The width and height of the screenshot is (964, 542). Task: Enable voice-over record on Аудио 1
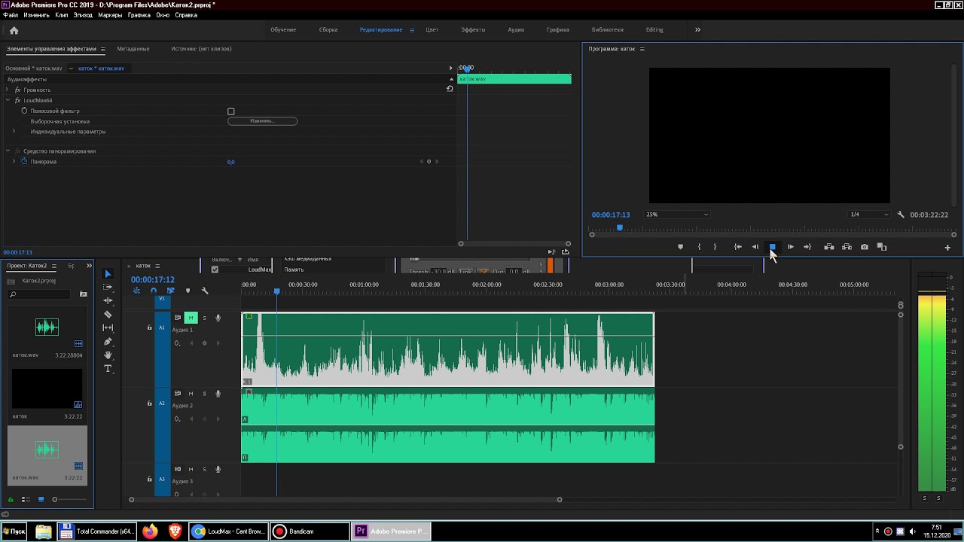(x=218, y=318)
